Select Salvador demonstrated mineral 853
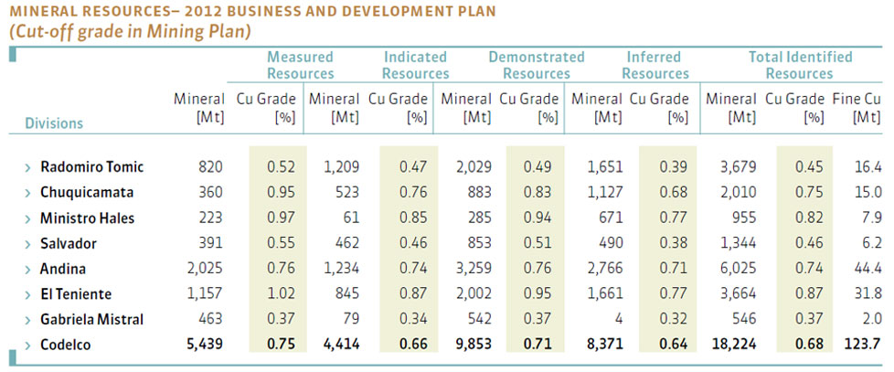This screenshot has width=894, height=372. point(478,243)
